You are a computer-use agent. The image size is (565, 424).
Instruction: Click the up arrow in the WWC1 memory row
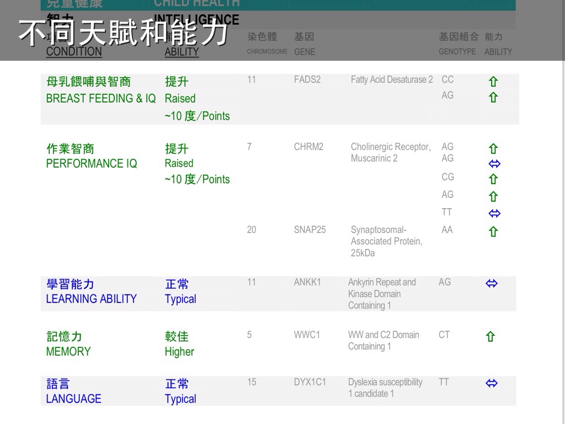490,336
